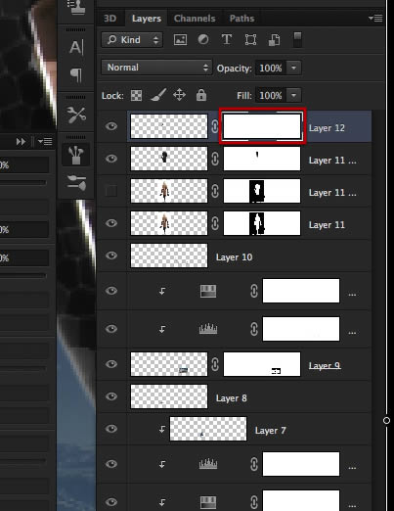This screenshot has width=394, height=511.
Task: Click the underlined Layer 9 name
Action: tap(325, 365)
